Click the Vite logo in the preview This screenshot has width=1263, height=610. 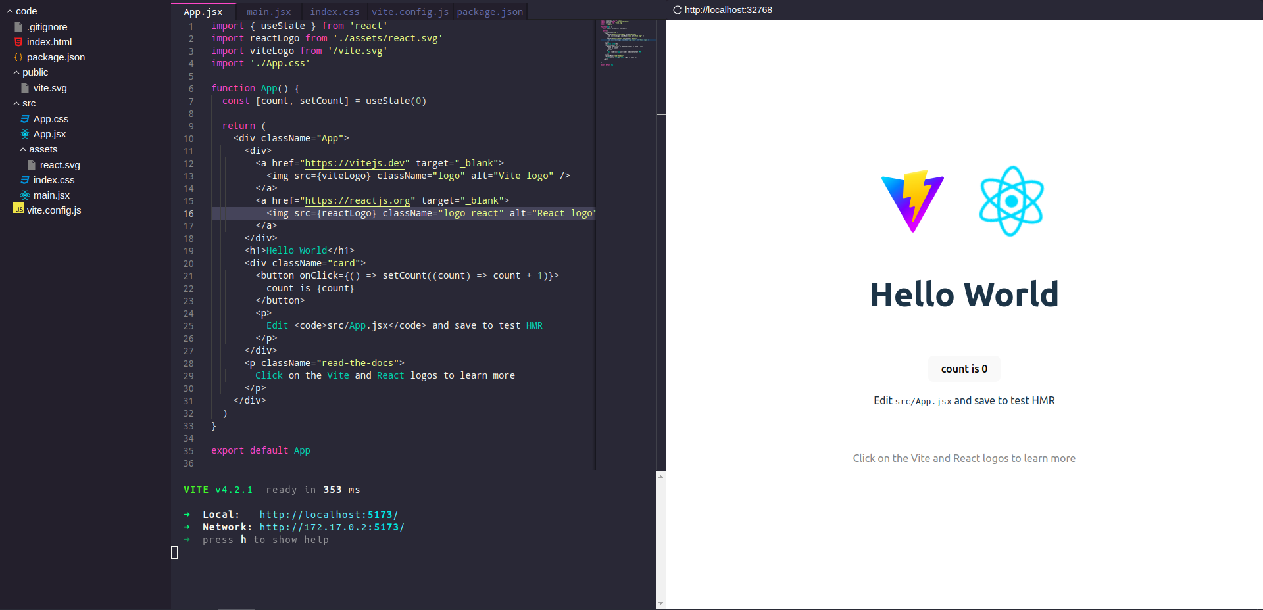(912, 201)
